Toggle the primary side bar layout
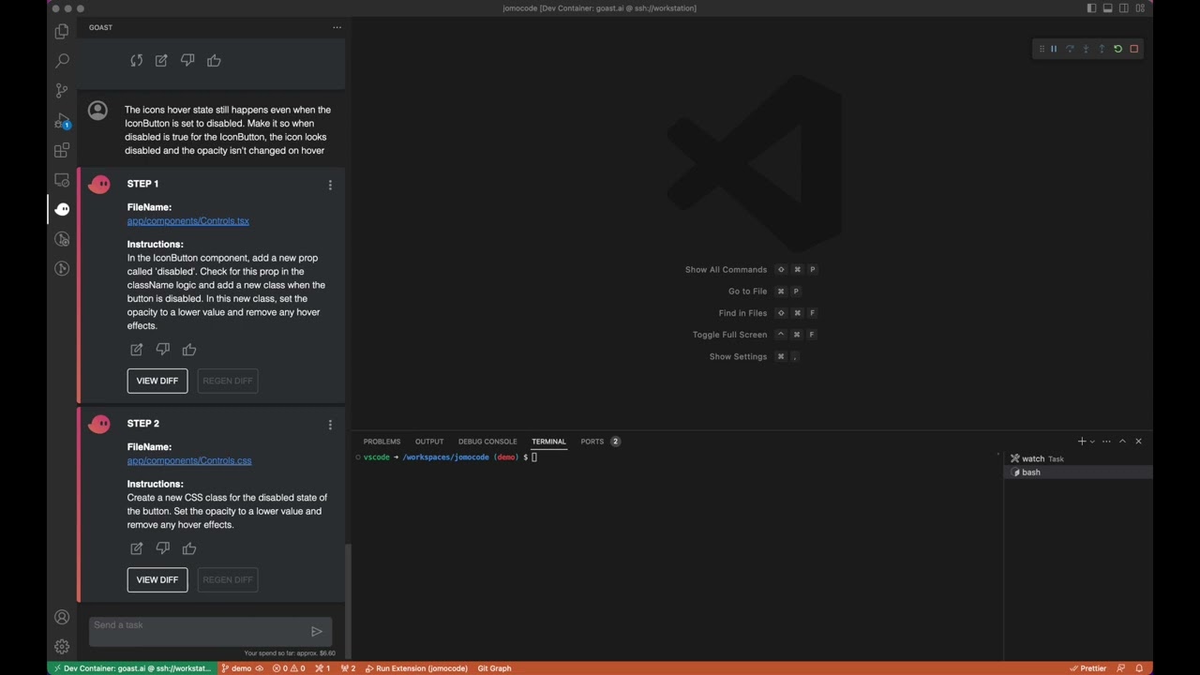1200x675 pixels. tap(1091, 8)
